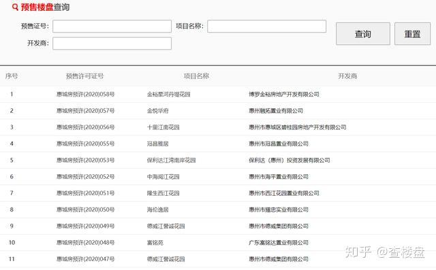Click the 预售许可证号 column header
The image size is (436, 270).
tap(84, 76)
